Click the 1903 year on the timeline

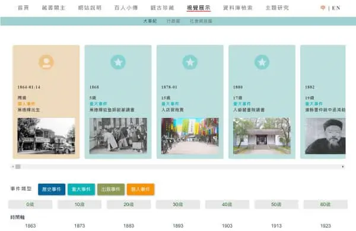(227, 226)
